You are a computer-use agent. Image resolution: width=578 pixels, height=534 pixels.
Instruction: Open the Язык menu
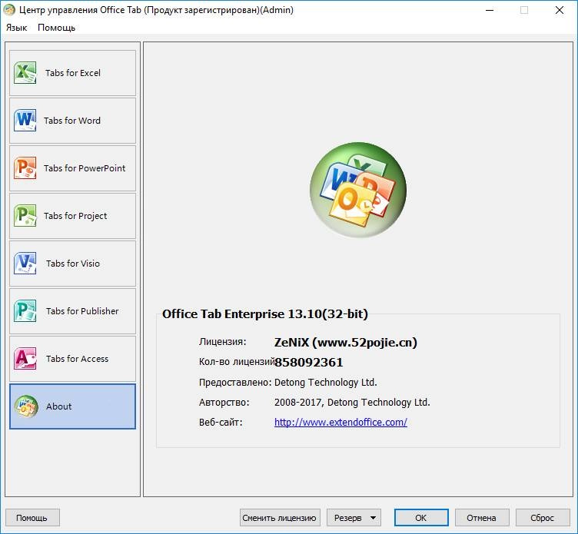click(17, 28)
